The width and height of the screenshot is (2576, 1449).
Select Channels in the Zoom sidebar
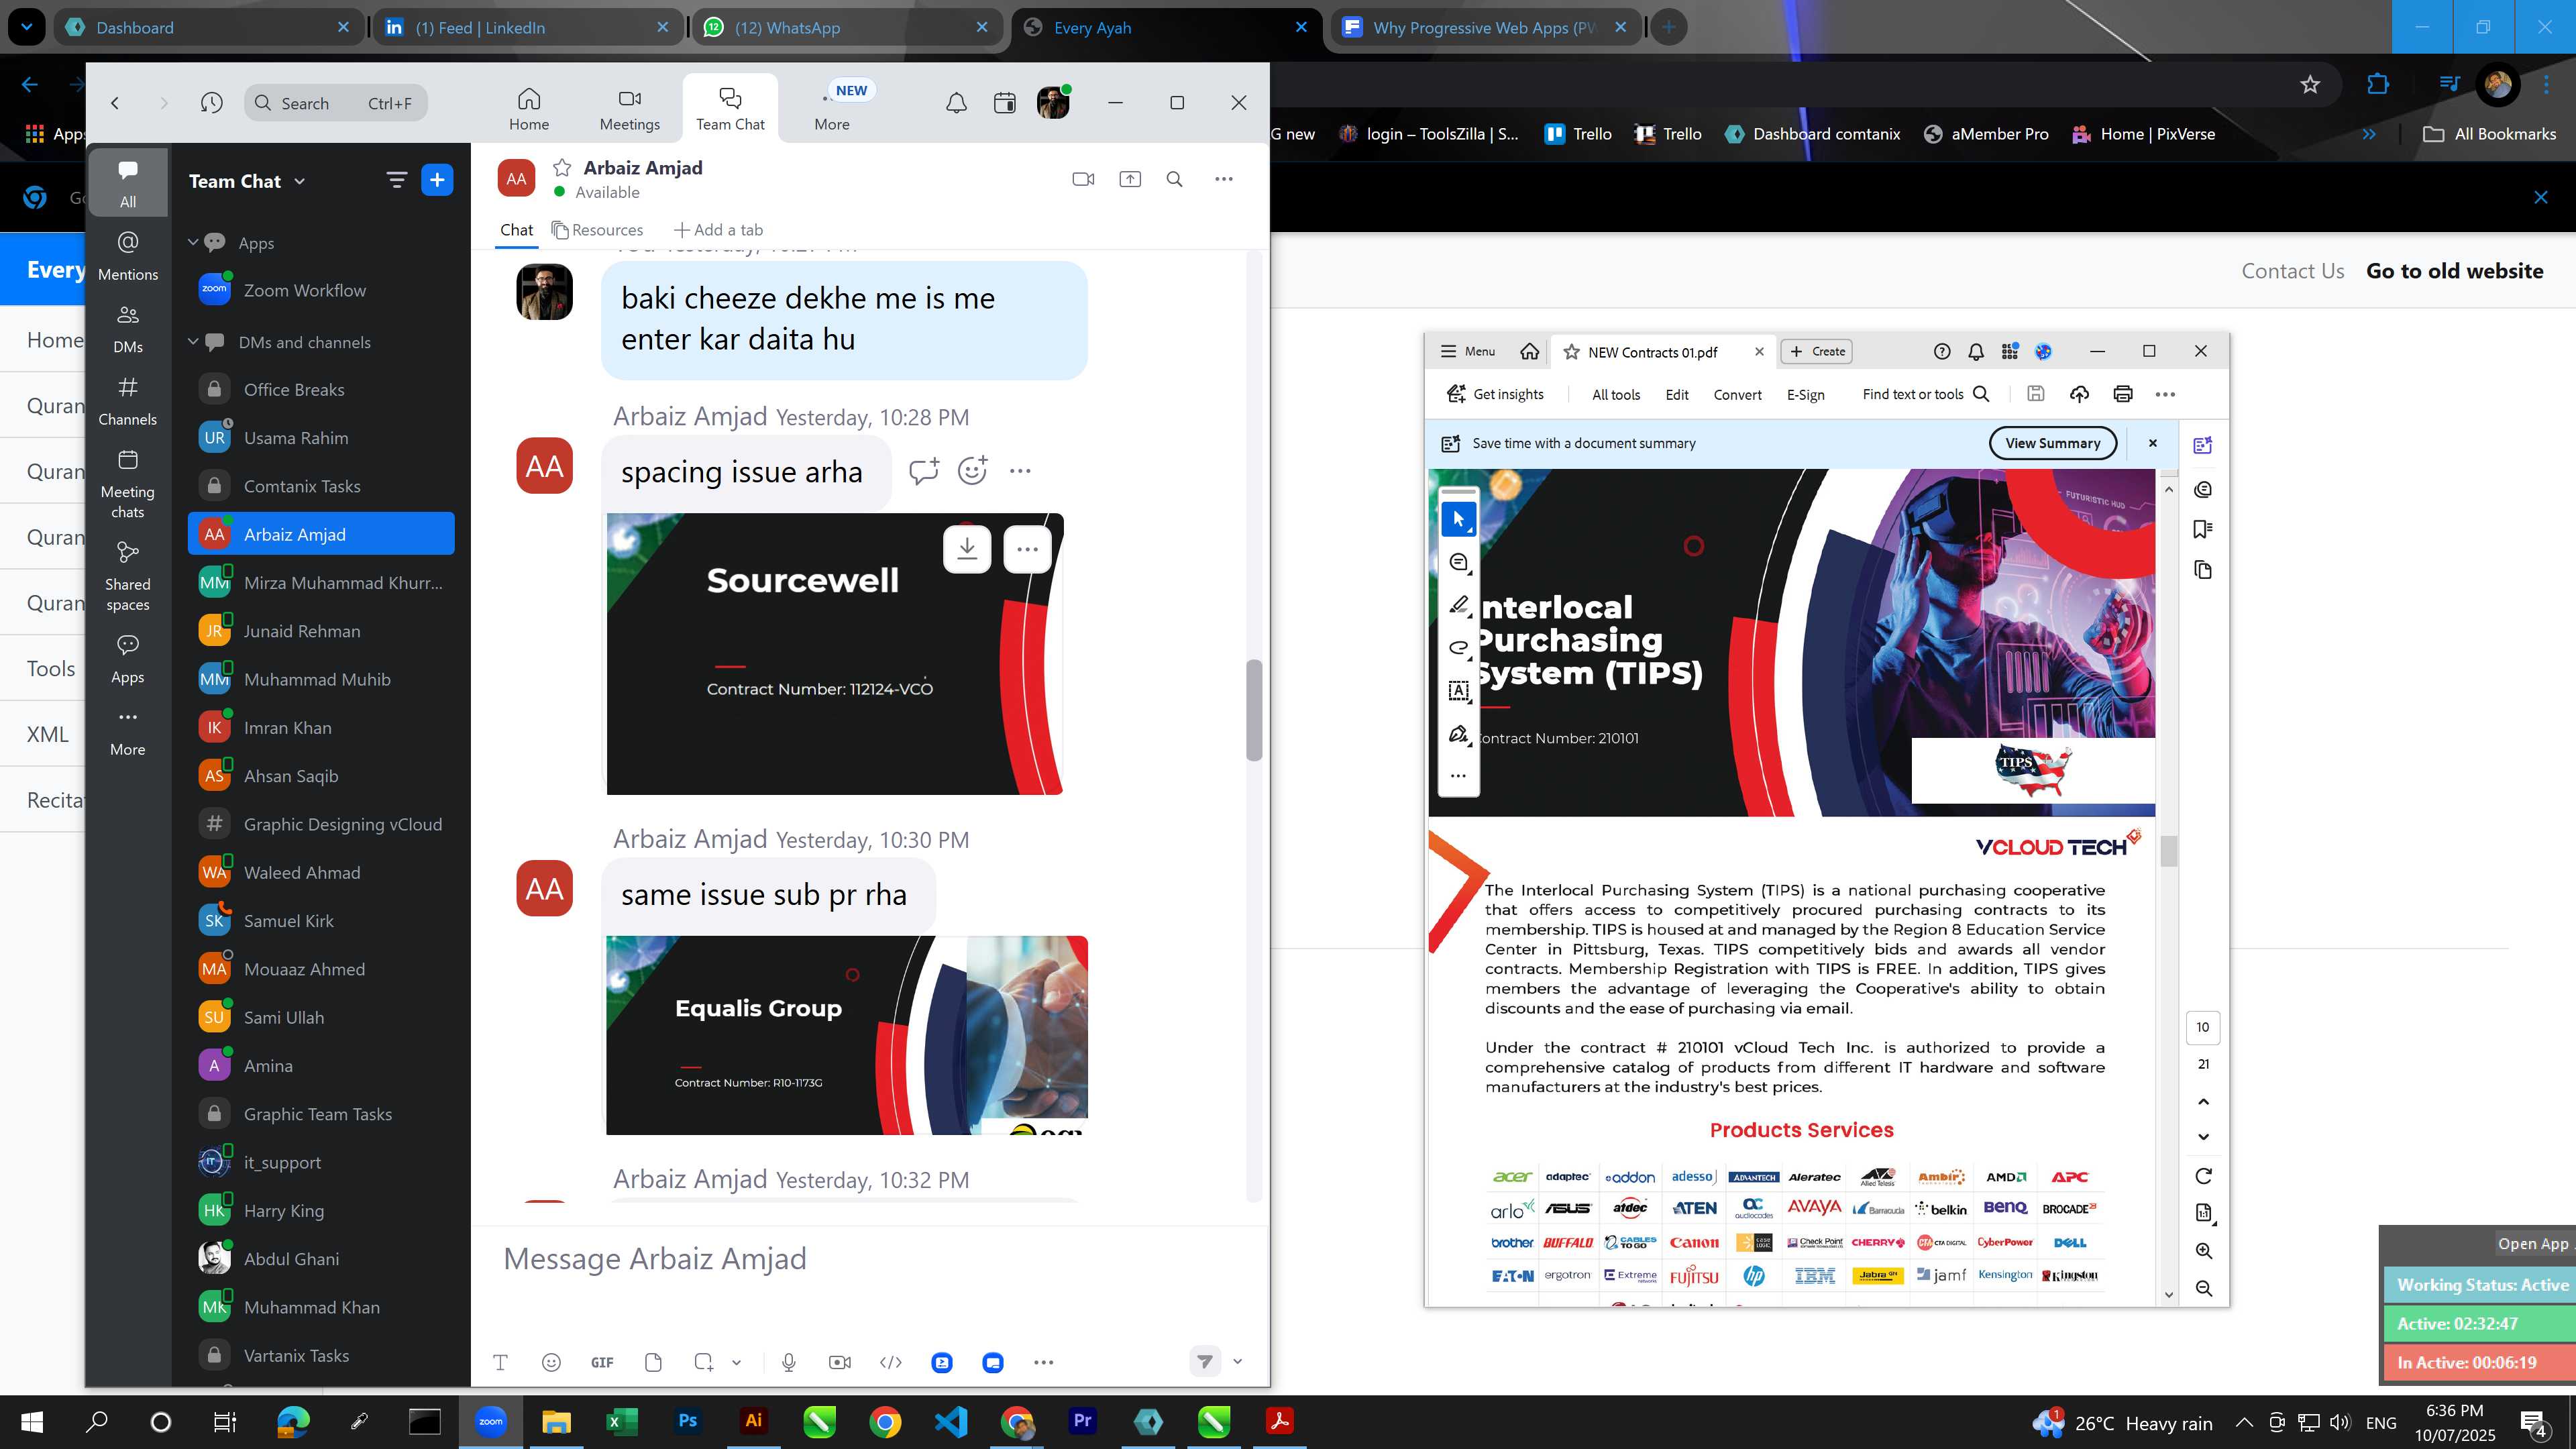tap(128, 401)
